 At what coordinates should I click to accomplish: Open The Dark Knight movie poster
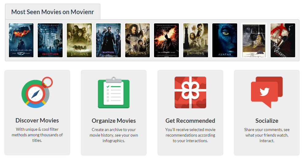(21, 40)
